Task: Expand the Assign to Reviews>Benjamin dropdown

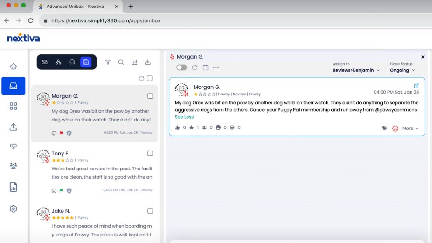Action: point(356,70)
